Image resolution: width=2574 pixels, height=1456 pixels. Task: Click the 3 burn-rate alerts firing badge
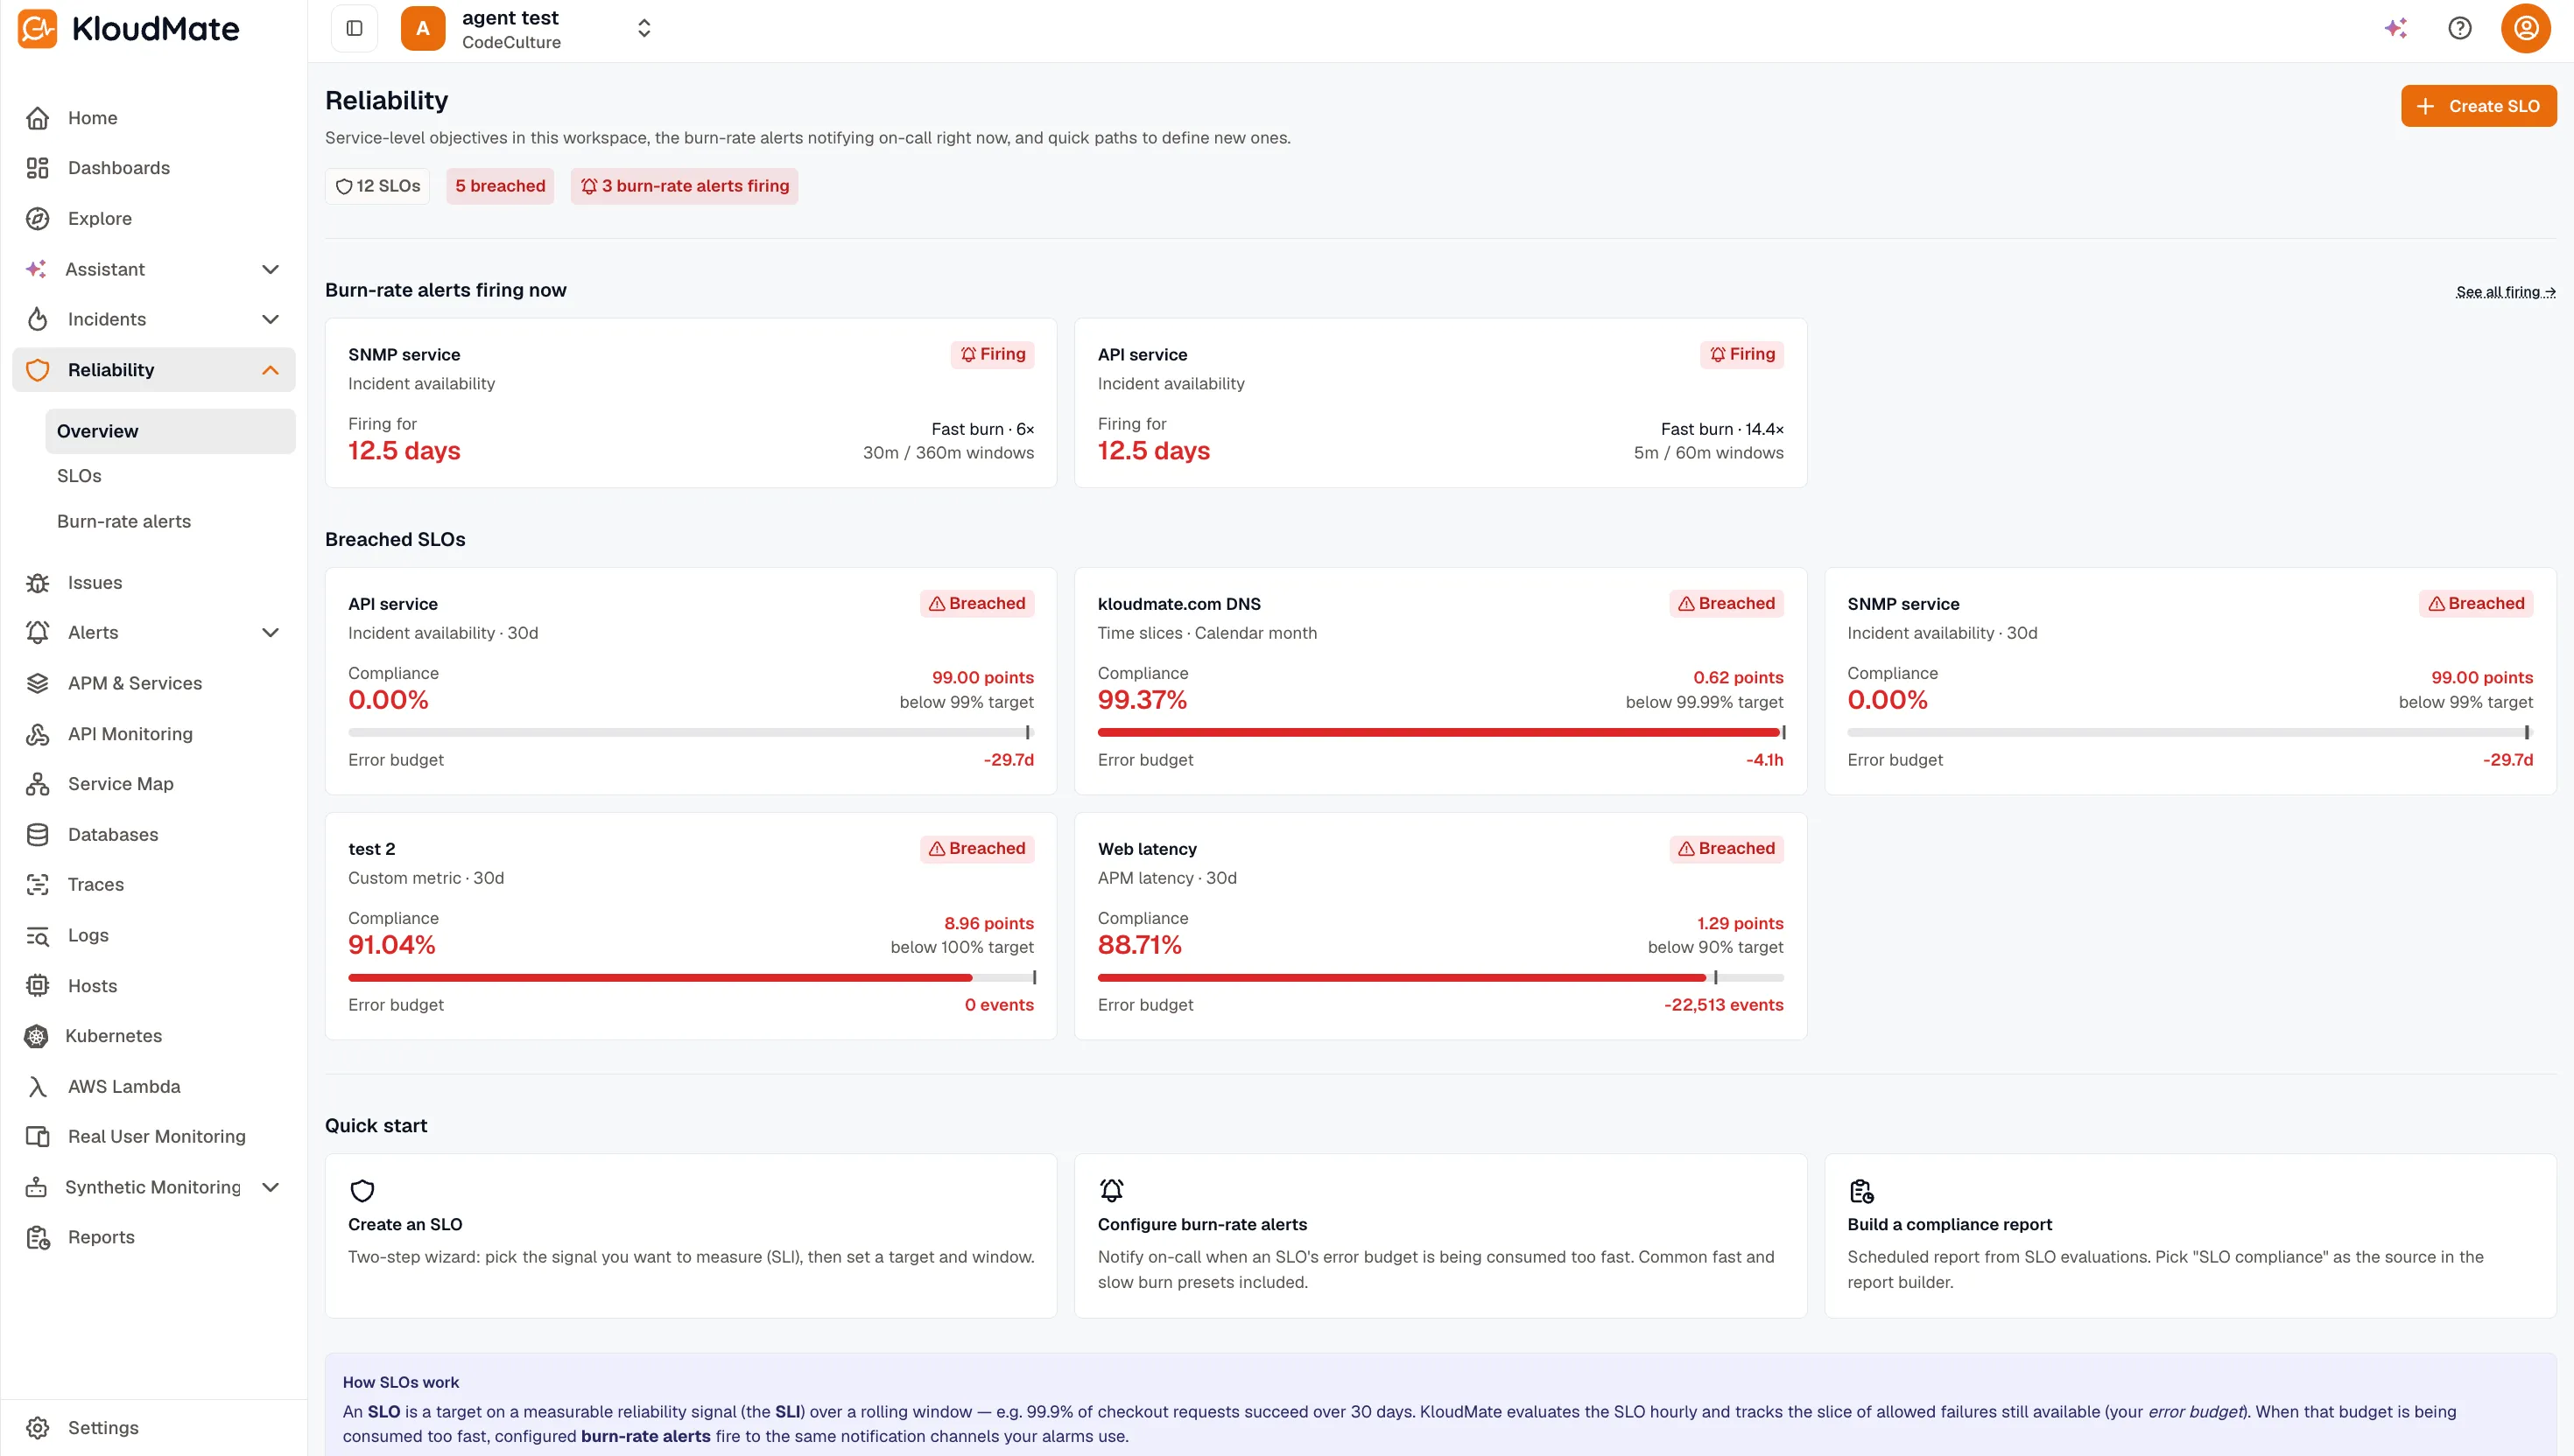point(685,186)
